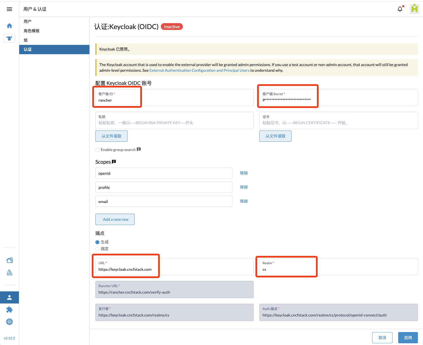This screenshot has width=423, height=345.
Task: Click the 启用 button
Action: 408,338
